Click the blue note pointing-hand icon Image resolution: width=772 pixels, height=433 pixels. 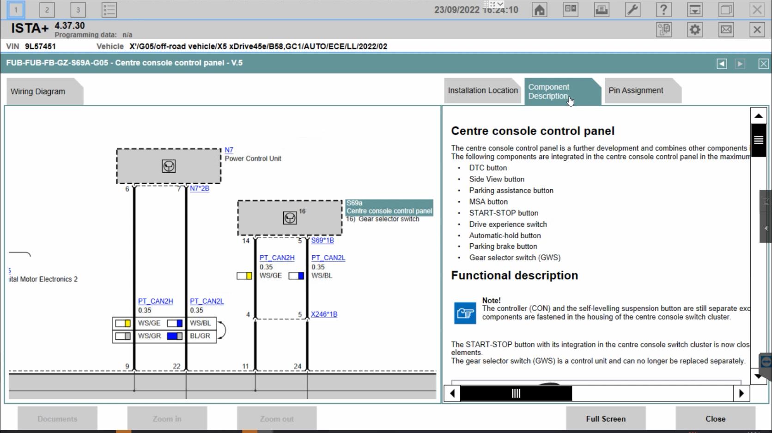[x=465, y=313]
